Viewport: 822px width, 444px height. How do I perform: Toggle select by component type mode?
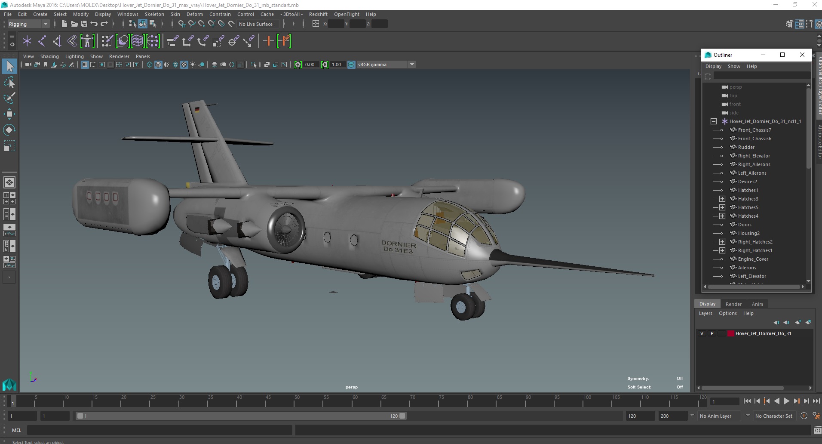[x=153, y=24]
